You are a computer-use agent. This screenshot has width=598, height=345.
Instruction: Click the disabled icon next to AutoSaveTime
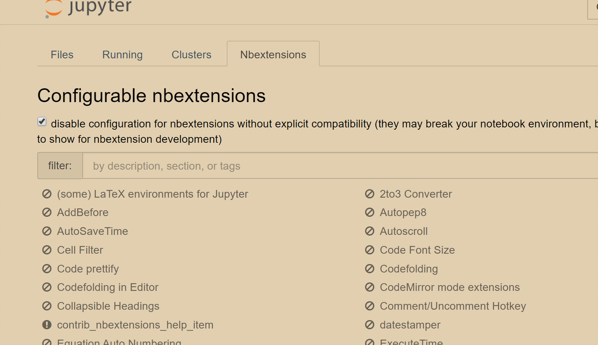pyautogui.click(x=47, y=231)
